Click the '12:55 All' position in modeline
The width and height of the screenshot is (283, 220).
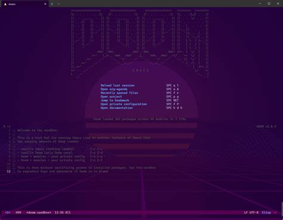pos(63,213)
